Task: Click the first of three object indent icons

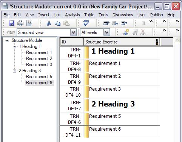Action: (x=106, y=23)
